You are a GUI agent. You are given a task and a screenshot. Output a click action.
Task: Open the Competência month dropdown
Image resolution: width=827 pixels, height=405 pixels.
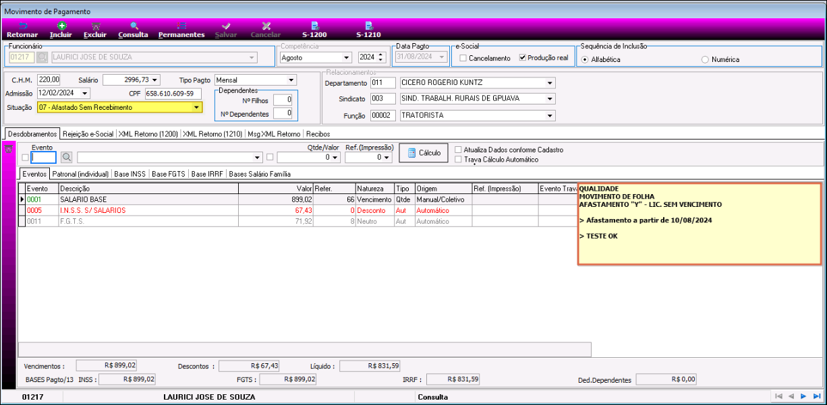[347, 57]
